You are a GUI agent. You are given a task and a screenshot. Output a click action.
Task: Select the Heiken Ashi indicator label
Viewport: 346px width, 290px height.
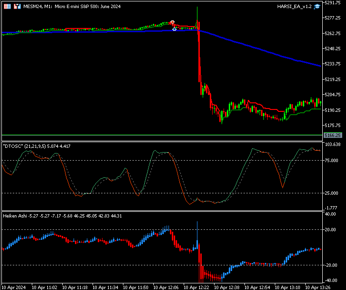click(62, 216)
